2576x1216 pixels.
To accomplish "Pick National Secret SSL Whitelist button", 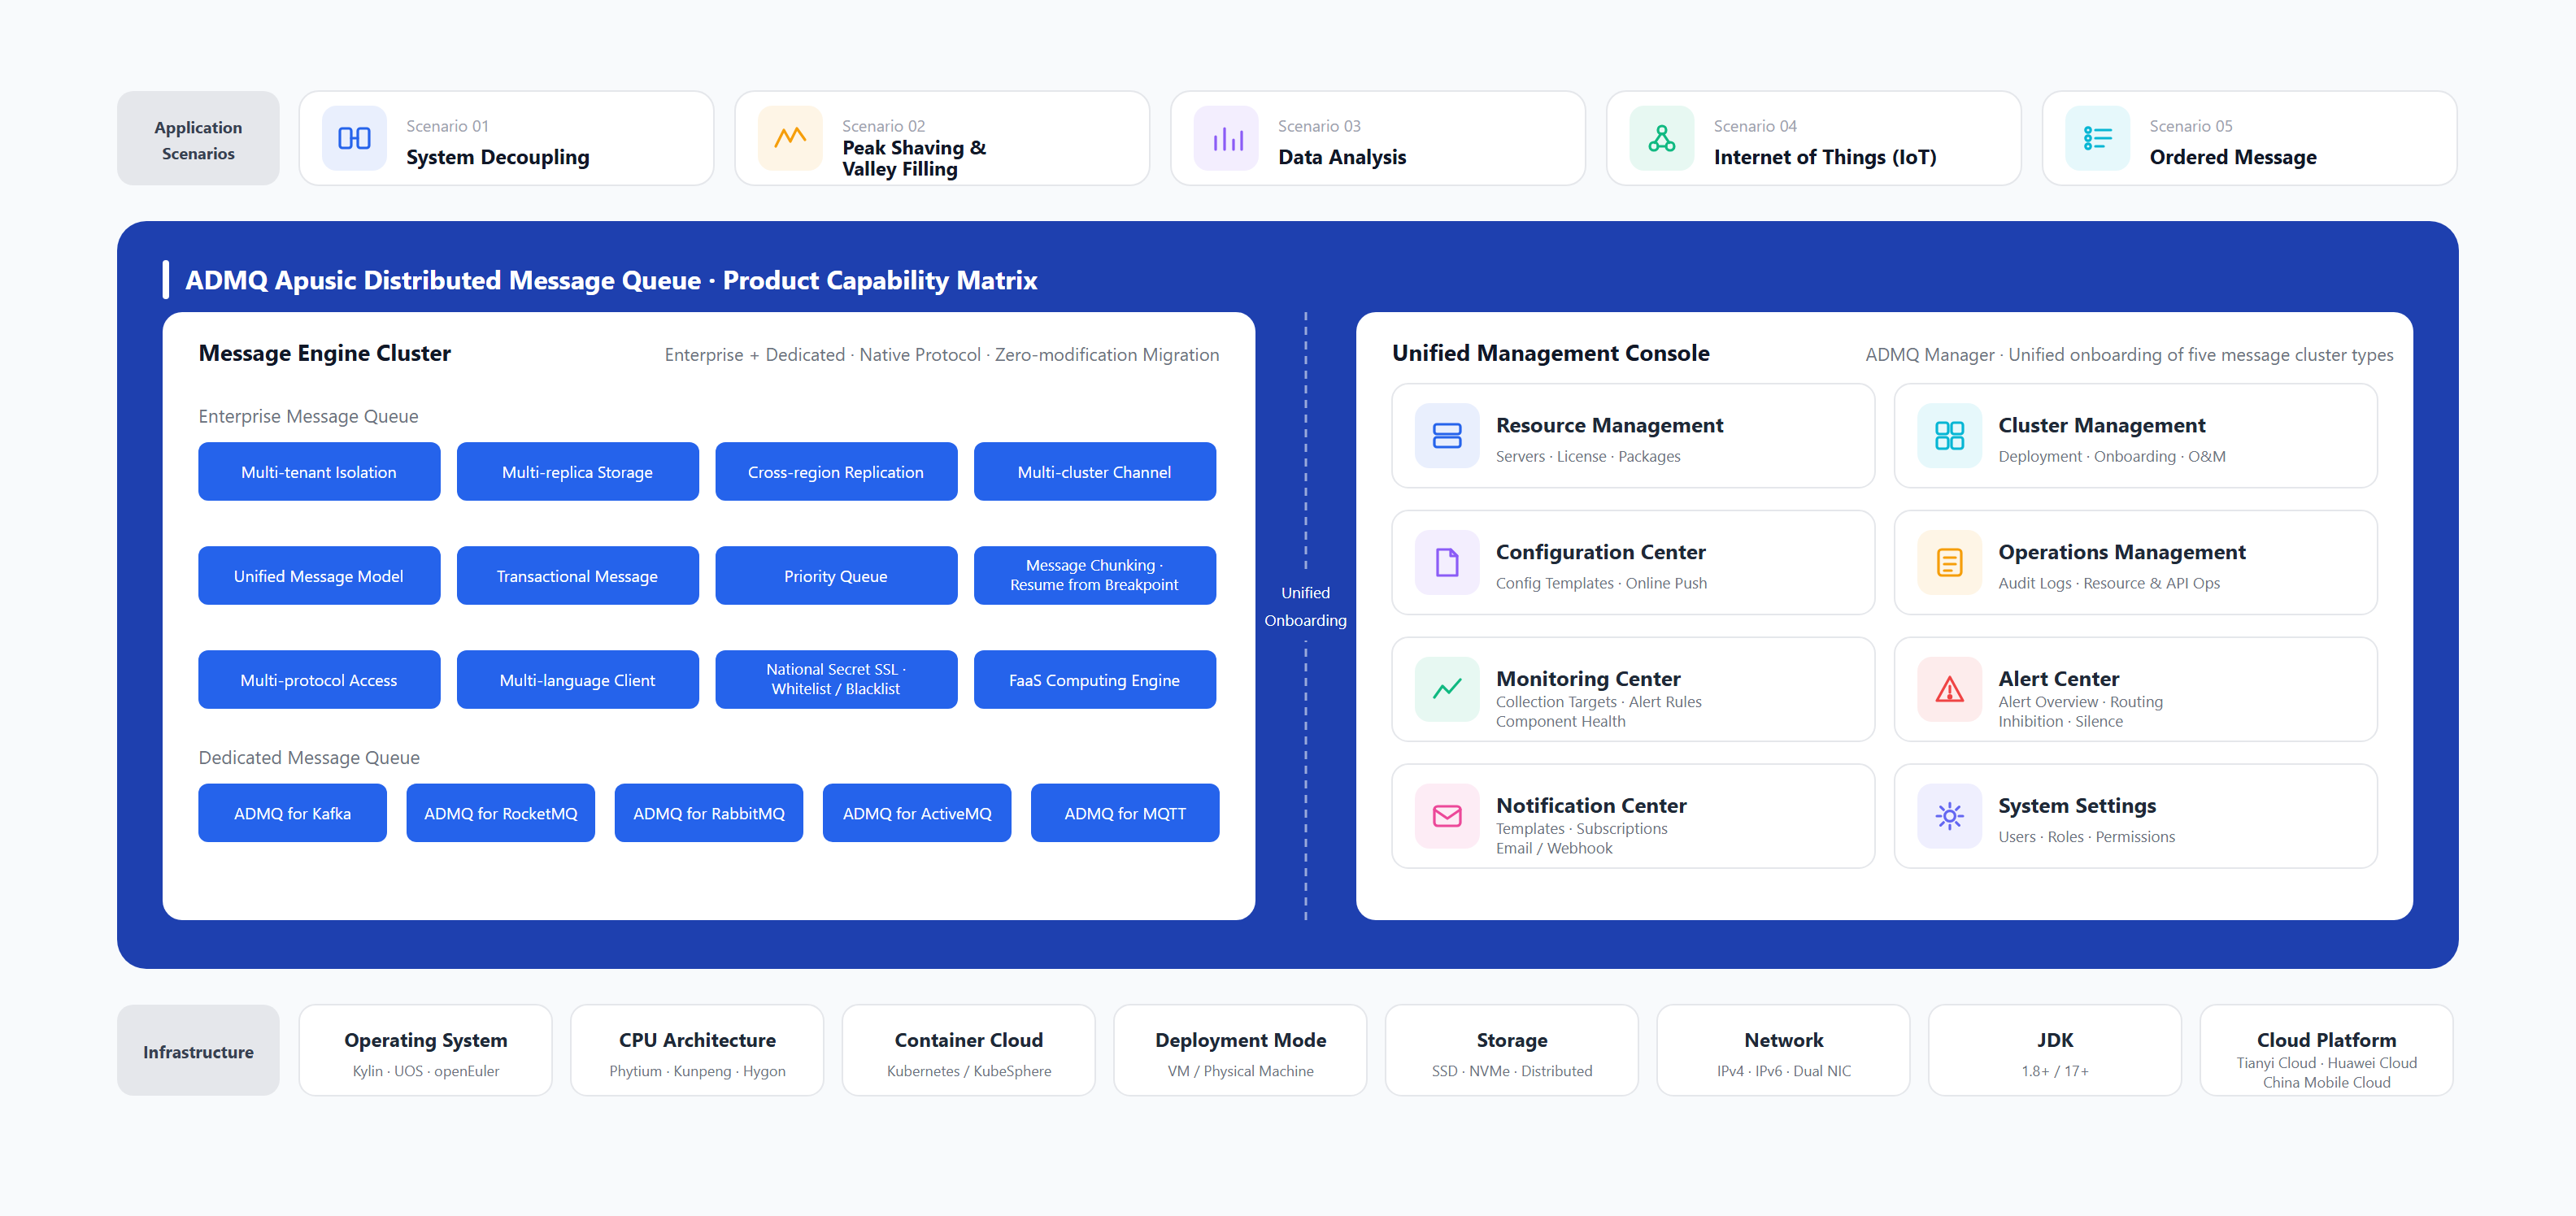I will pyautogui.click(x=836, y=680).
